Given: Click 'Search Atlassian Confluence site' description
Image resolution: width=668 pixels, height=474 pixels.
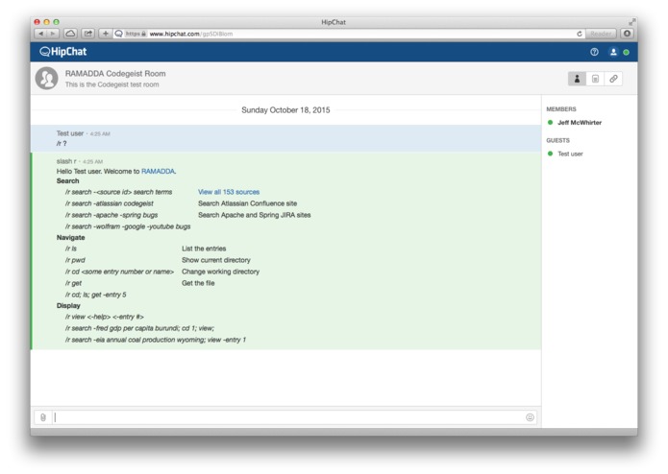Looking at the screenshot, I should 248,203.
